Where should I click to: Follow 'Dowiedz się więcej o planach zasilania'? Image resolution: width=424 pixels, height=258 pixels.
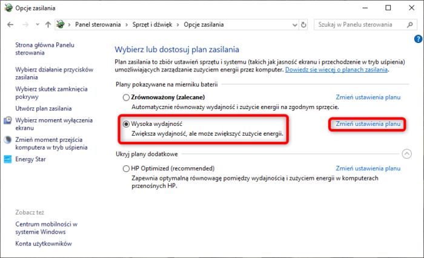(x=336, y=70)
